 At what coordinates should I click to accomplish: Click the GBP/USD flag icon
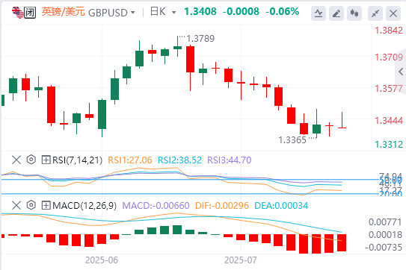click(17, 12)
